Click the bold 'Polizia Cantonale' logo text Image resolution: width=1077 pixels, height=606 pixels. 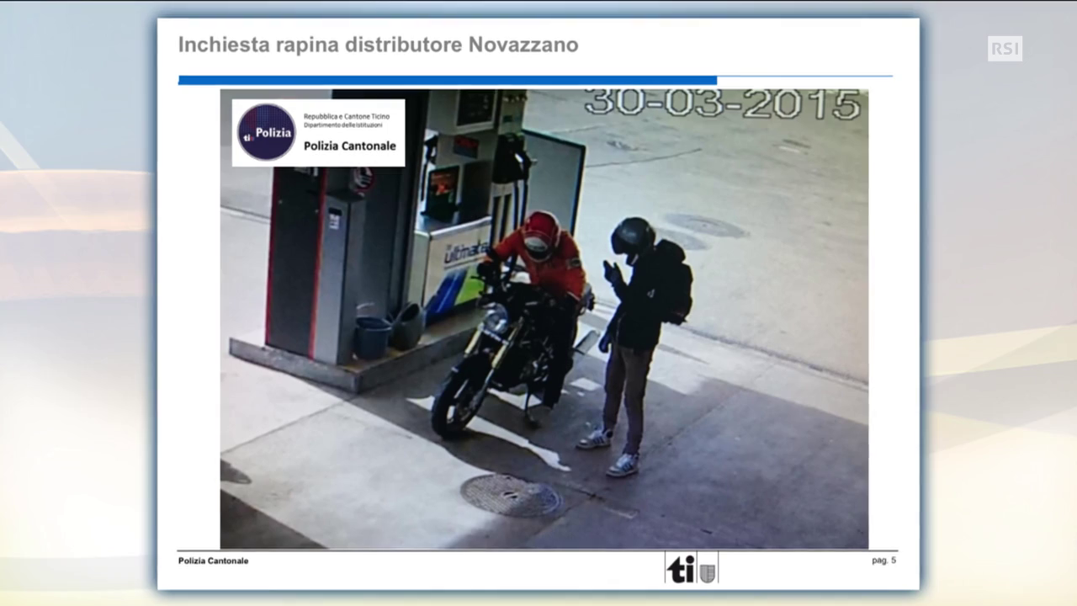coord(349,146)
